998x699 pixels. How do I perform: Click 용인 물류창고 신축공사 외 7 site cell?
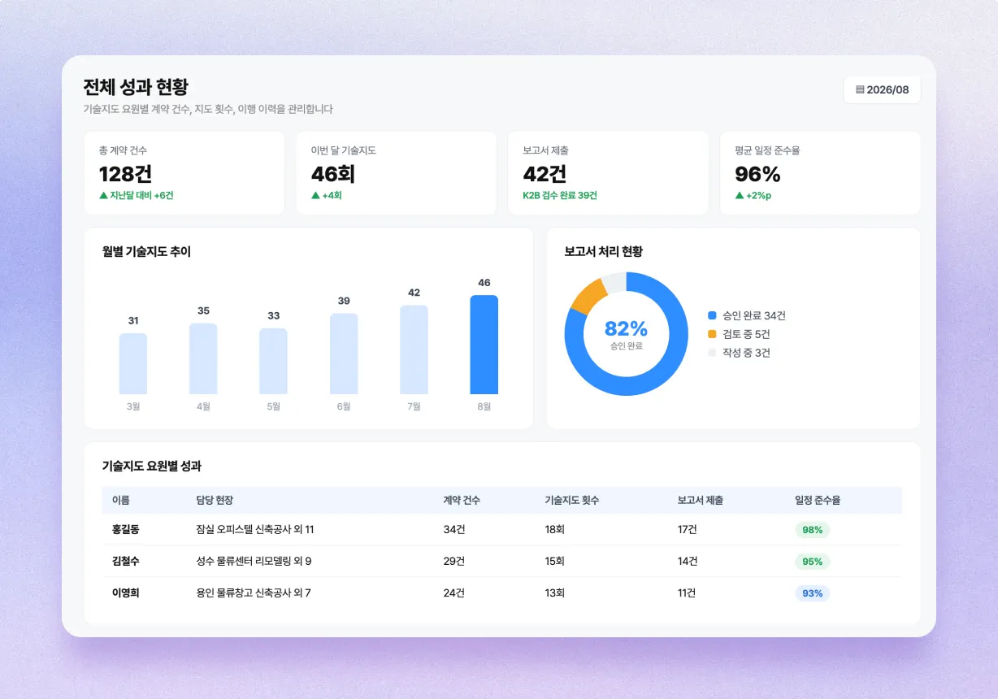(x=254, y=593)
